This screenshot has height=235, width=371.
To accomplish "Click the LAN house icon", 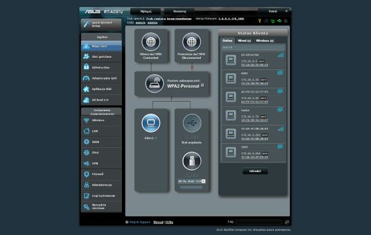I will 87,131.
